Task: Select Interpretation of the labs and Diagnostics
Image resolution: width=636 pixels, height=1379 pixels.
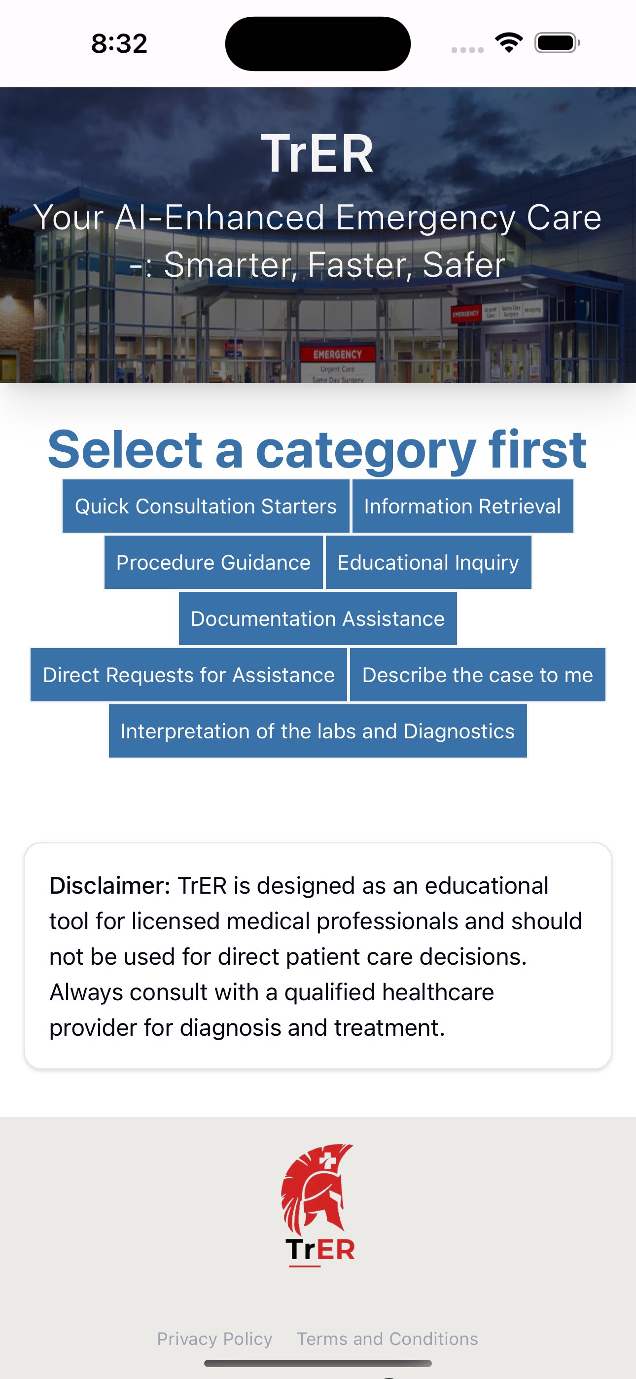Action: pos(318,731)
